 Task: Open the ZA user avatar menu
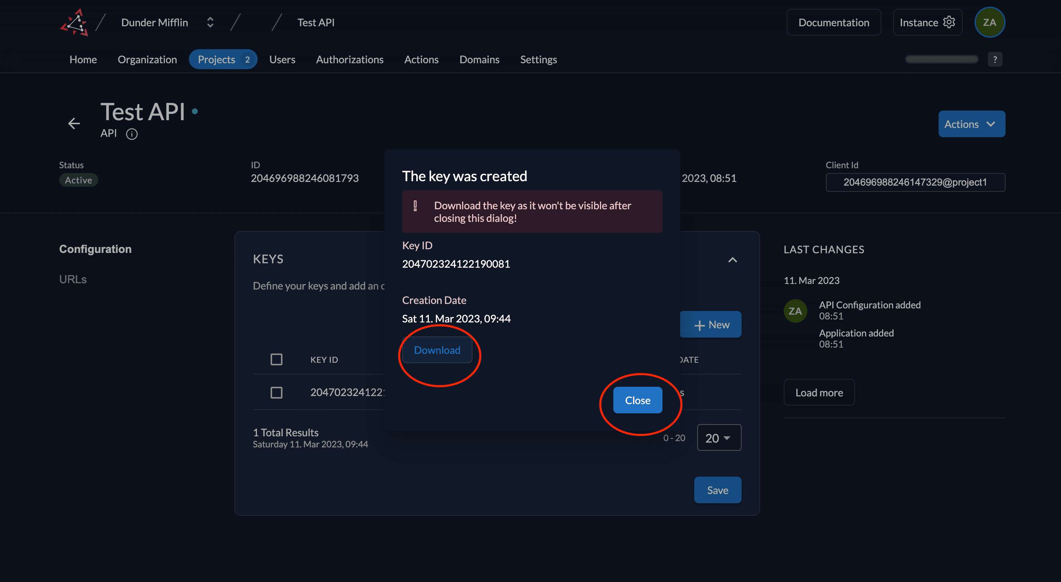click(989, 22)
